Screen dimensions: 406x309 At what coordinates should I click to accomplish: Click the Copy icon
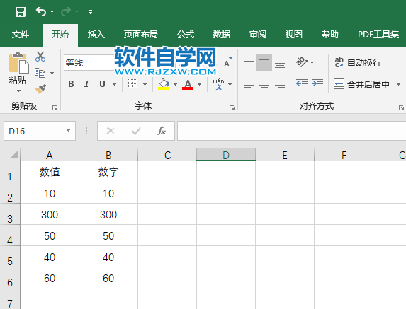click(40, 73)
